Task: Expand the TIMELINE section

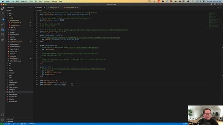Action: coord(10,122)
